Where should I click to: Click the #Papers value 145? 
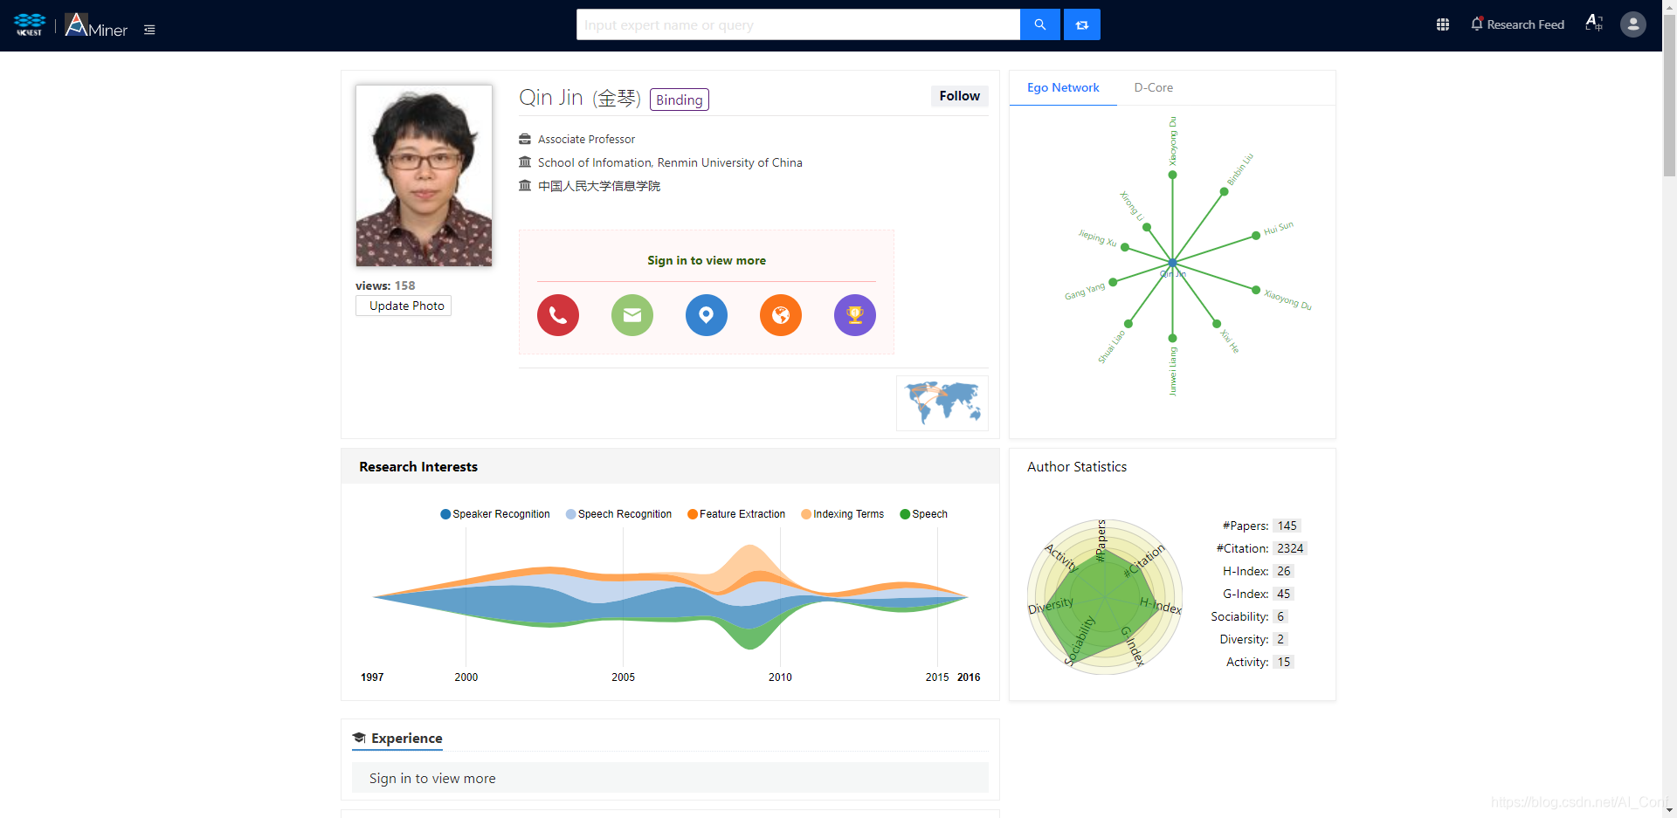click(x=1287, y=526)
